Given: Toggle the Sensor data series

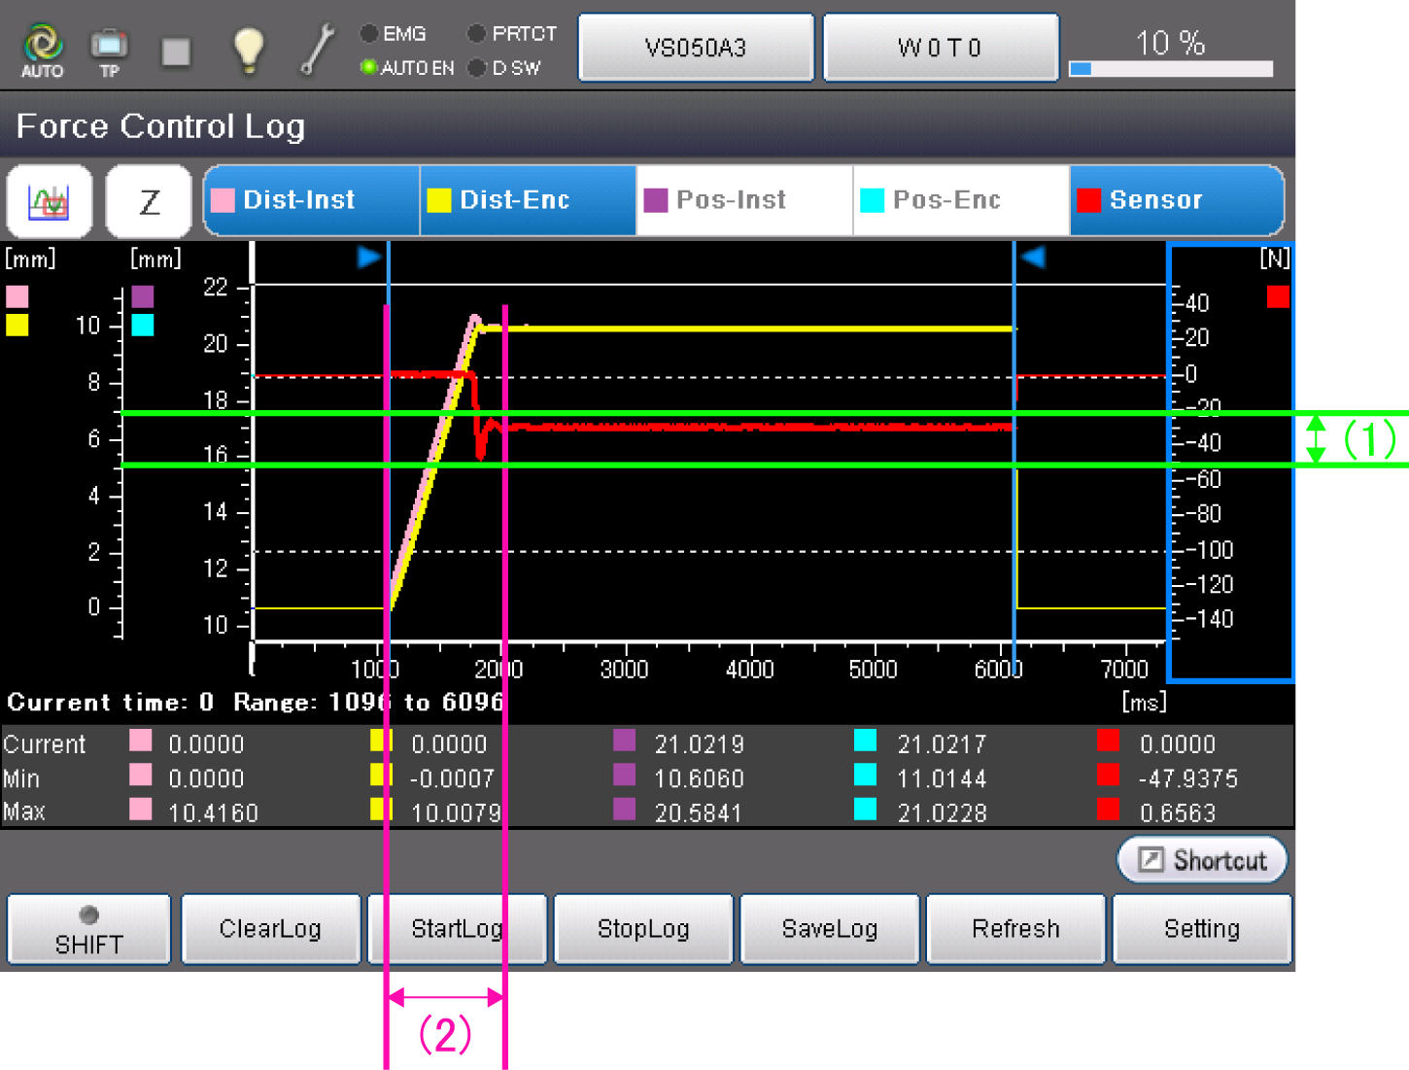Looking at the screenshot, I should click(1176, 200).
